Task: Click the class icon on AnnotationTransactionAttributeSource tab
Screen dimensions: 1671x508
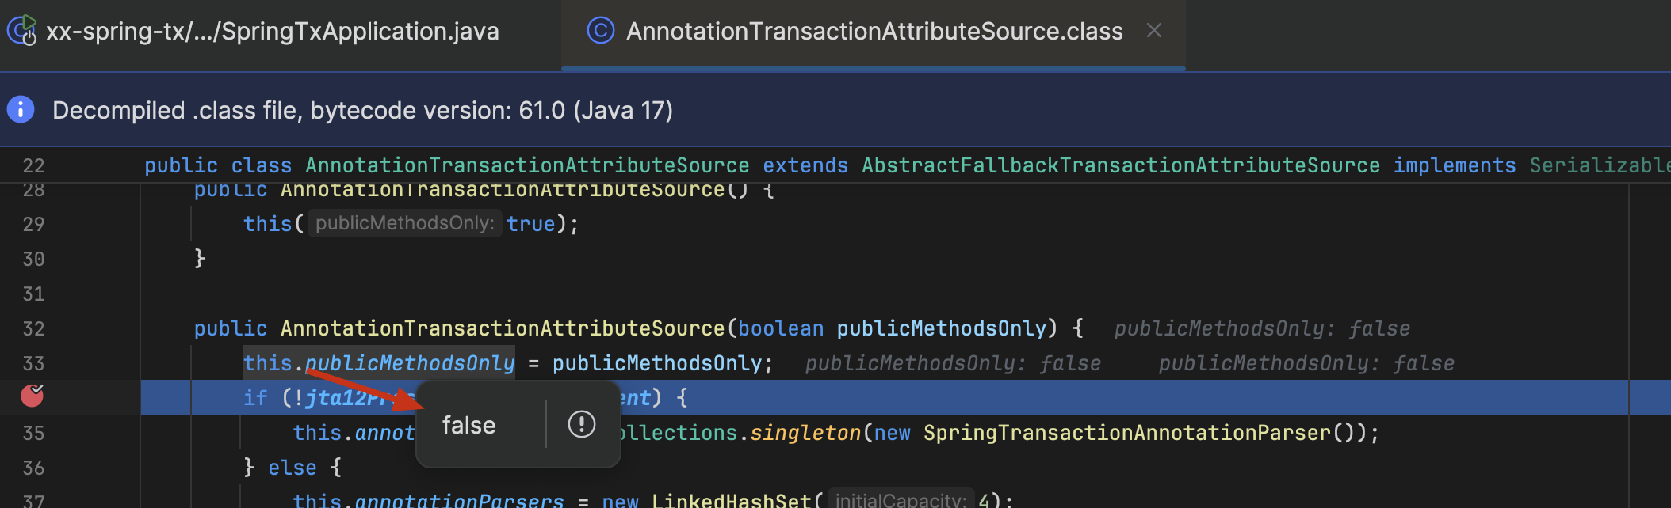Action: point(600,31)
